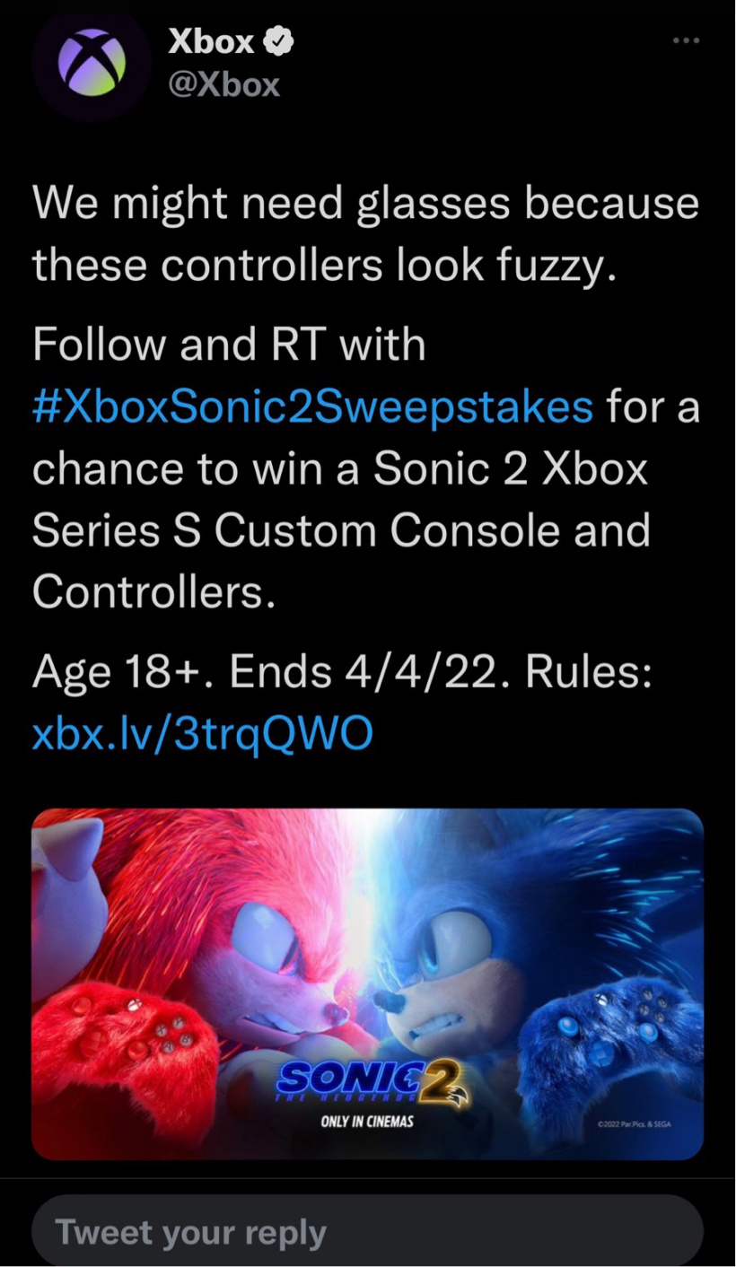Open the three-dot more options menu
This screenshot has width=736, height=1267.
coord(686,40)
